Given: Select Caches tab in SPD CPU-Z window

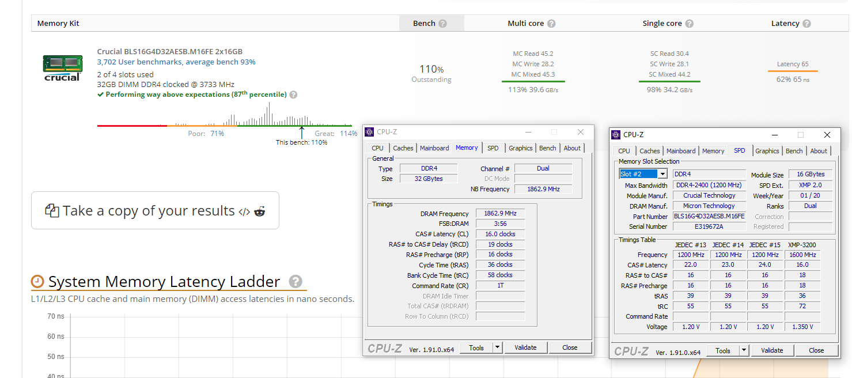Looking at the screenshot, I should coord(650,151).
